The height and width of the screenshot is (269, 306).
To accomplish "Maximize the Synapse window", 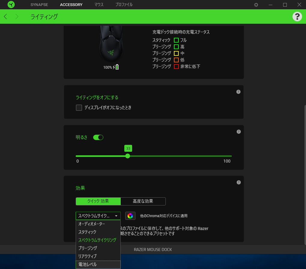I will [x=285, y=5].
